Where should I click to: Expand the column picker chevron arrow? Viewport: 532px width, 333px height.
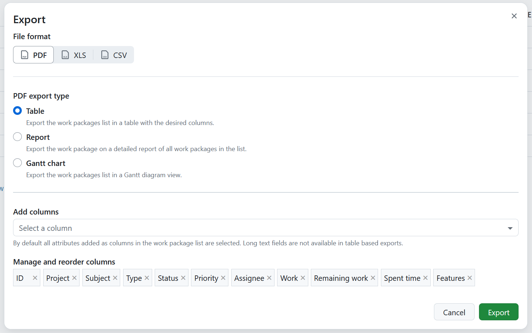pyautogui.click(x=510, y=228)
